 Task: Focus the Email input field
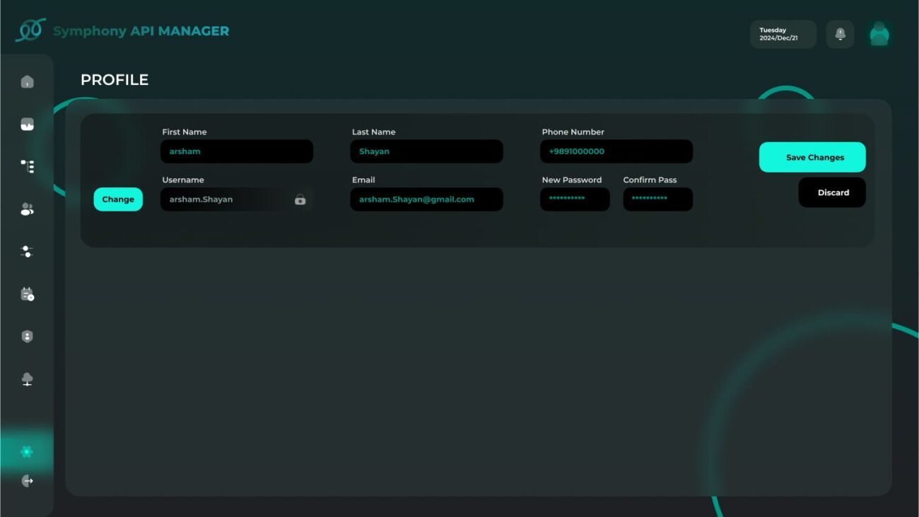[x=426, y=199]
